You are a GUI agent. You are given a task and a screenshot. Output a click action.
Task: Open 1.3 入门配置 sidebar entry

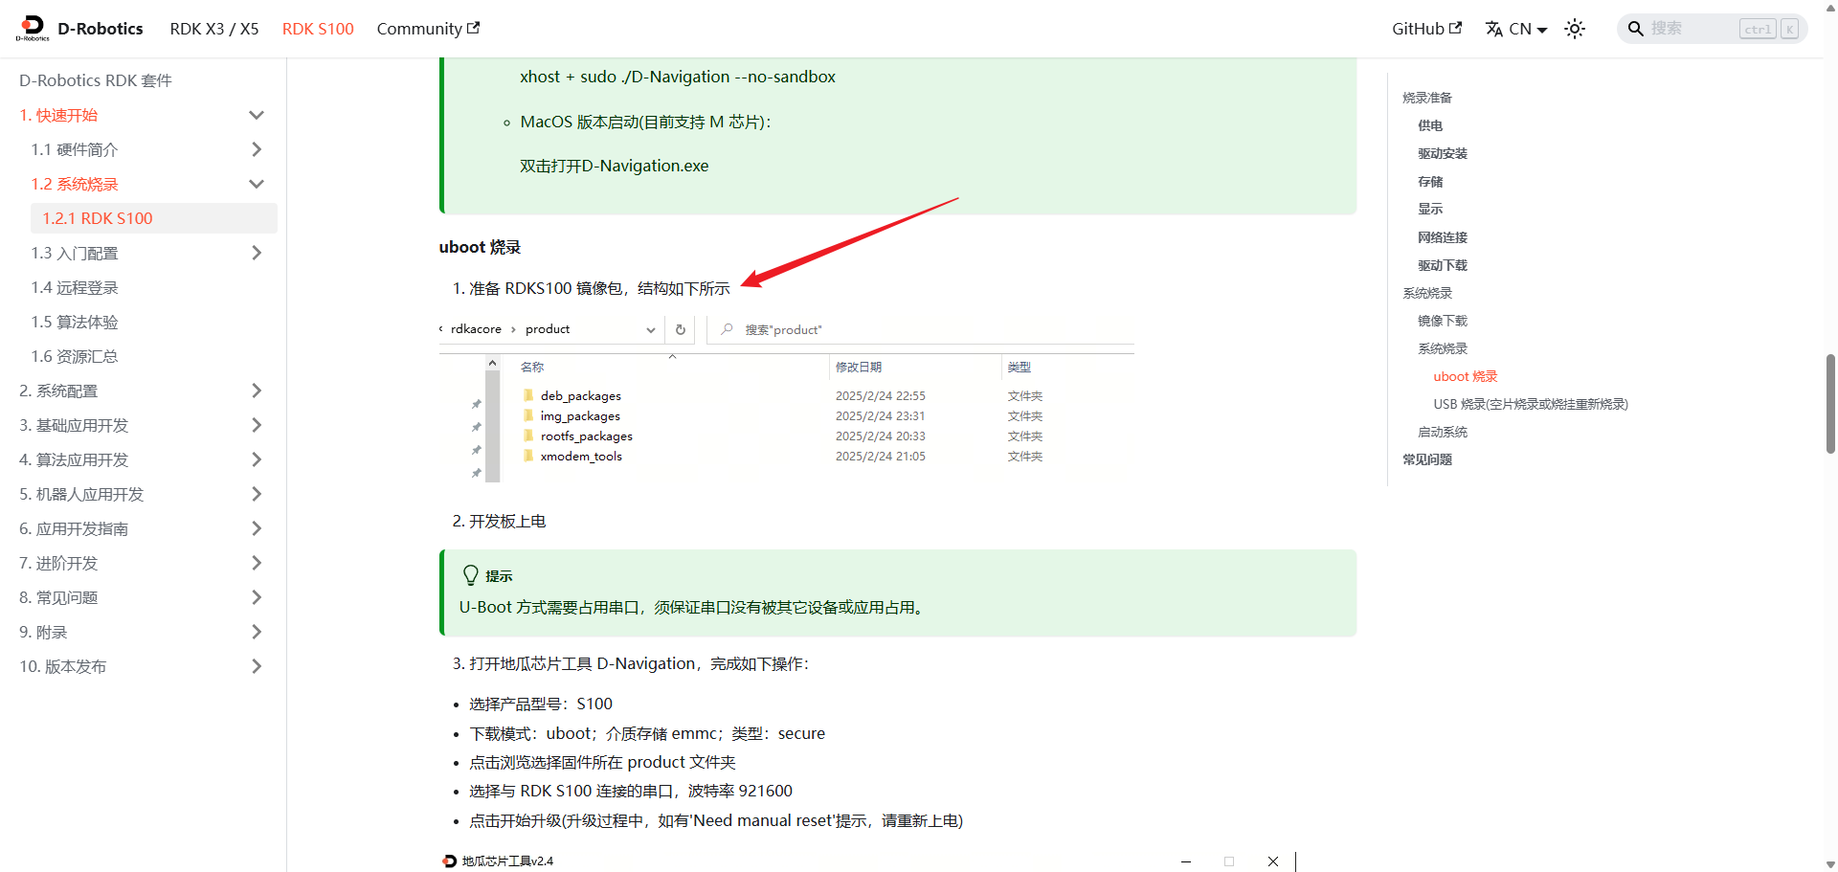[75, 253]
